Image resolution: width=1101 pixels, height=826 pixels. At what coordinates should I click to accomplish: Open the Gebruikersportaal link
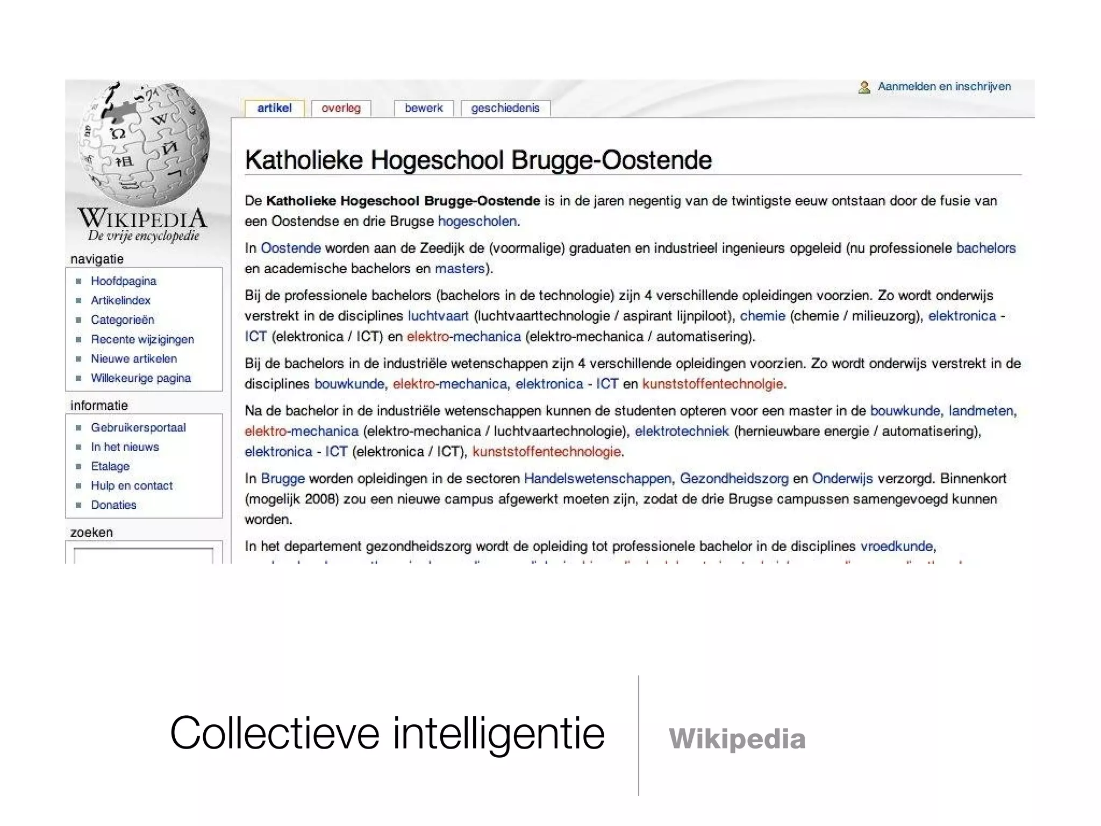(x=138, y=428)
